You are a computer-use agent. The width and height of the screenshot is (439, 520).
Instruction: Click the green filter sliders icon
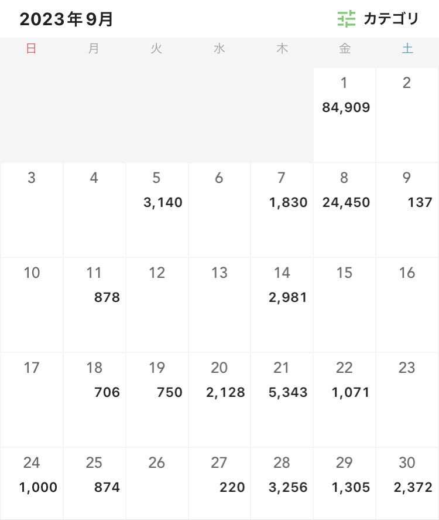[x=347, y=19]
